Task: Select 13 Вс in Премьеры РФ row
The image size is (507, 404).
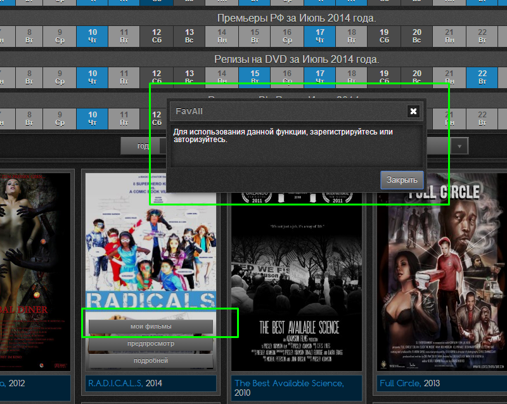Action: coord(189,36)
